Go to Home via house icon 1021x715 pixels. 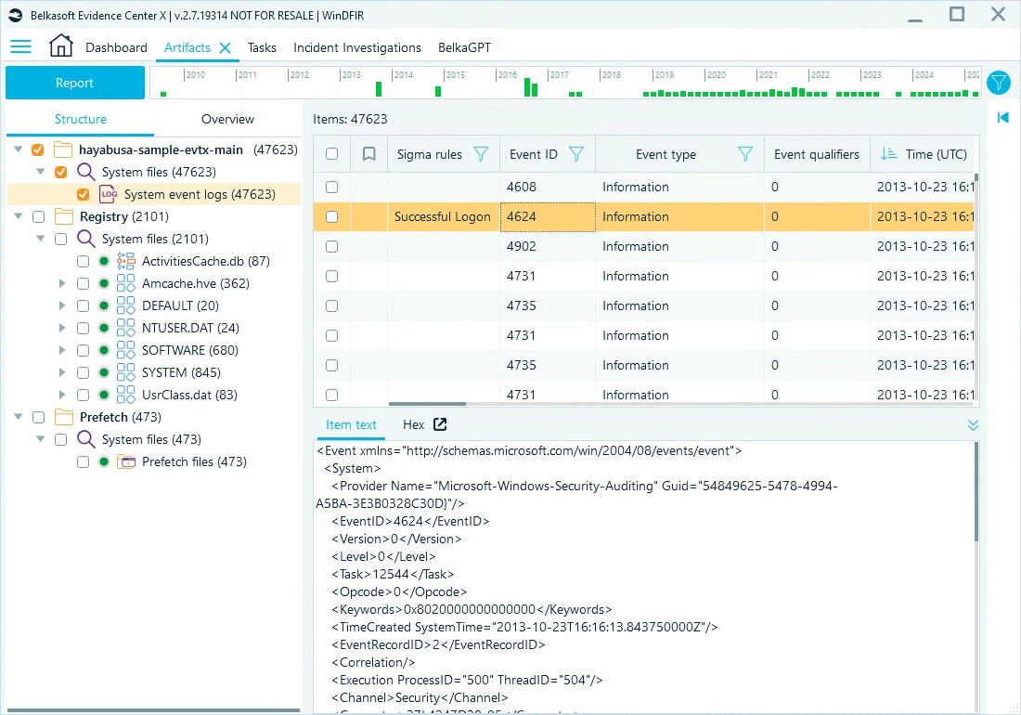[60, 45]
